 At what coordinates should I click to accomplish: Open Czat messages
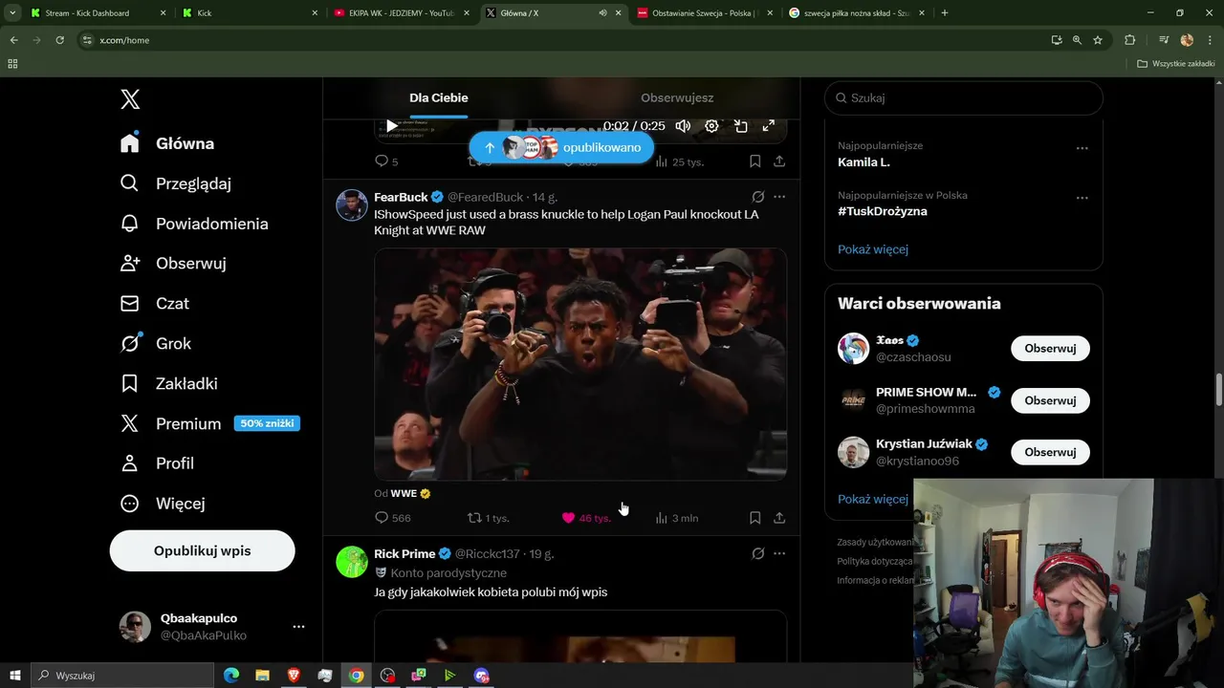(155, 303)
